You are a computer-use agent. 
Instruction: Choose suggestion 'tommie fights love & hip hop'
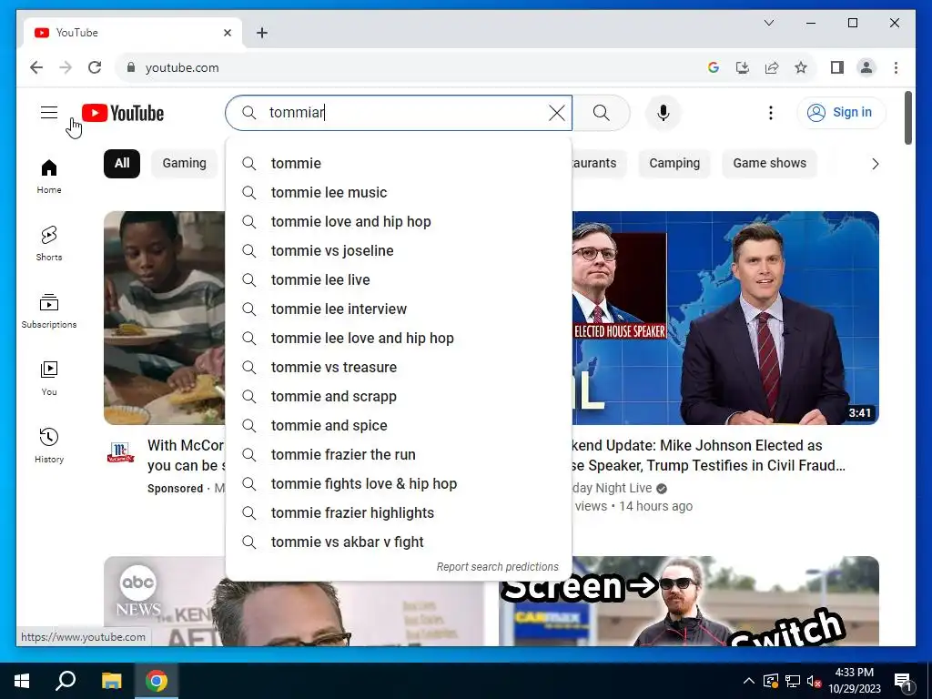tap(399, 484)
